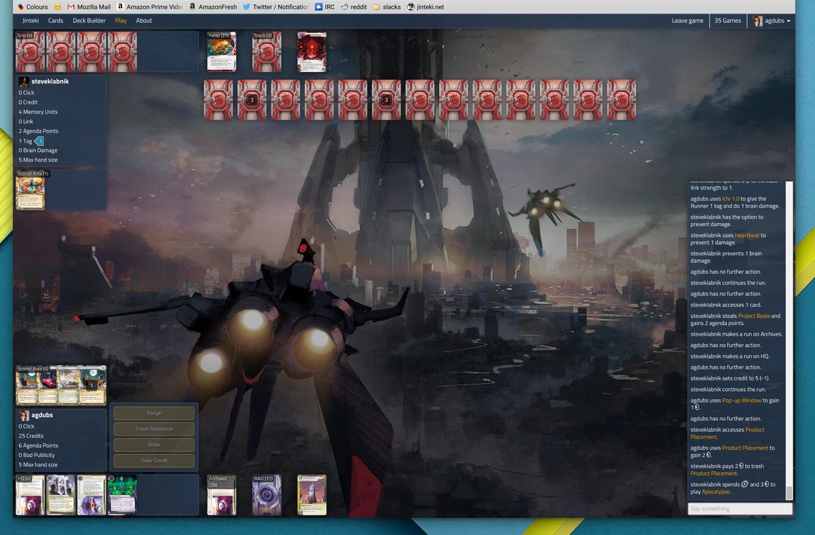Click the 35 Games counter
Screen dimensions: 815x535
(727, 20)
